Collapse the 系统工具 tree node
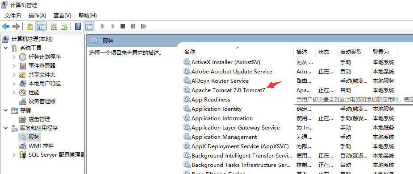 click(5, 48)
